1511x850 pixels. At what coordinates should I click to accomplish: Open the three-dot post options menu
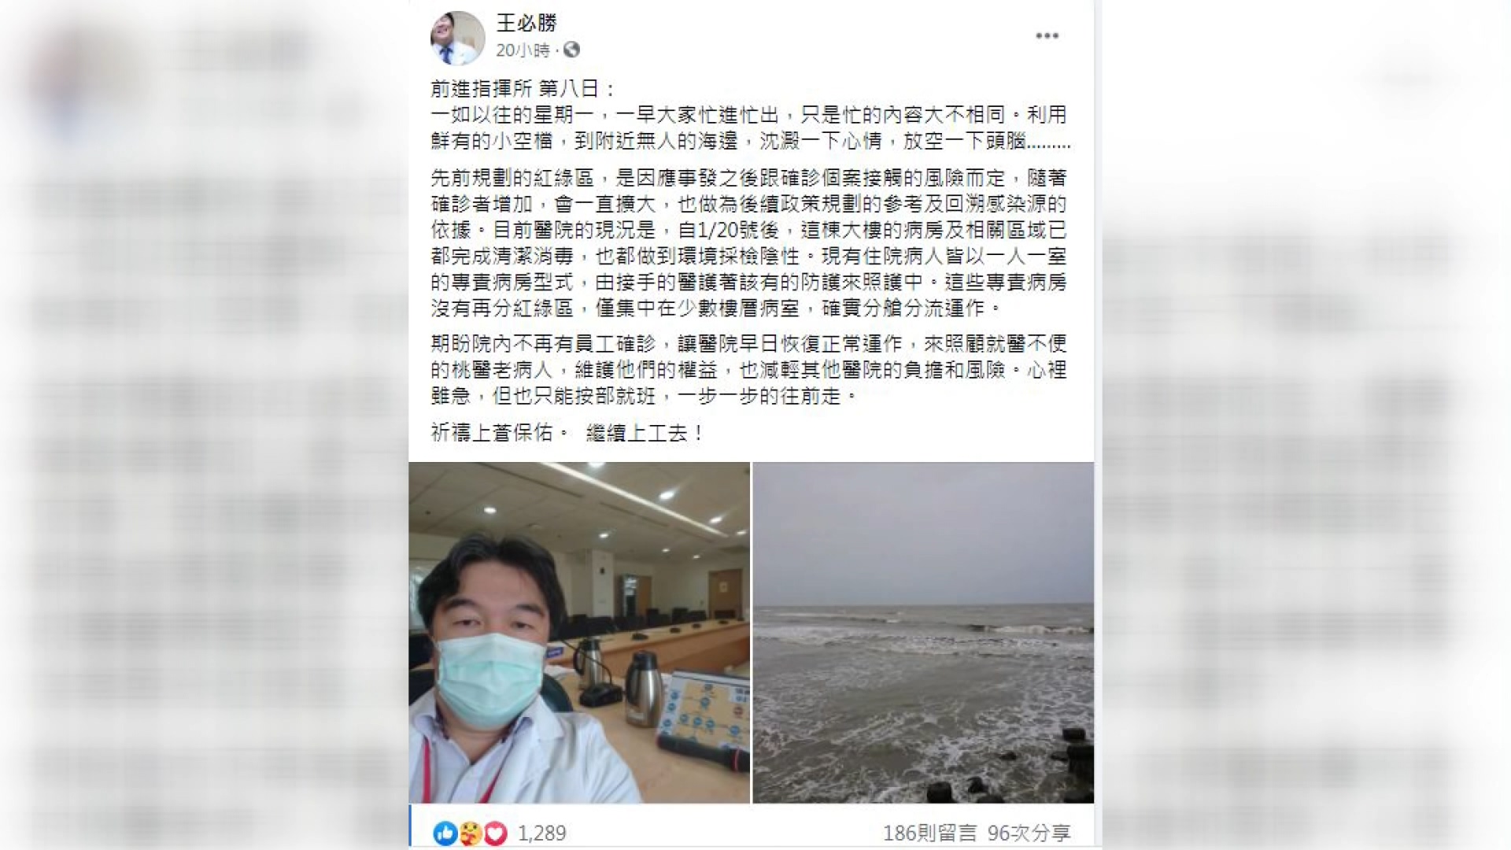(x=1047, y=36)
